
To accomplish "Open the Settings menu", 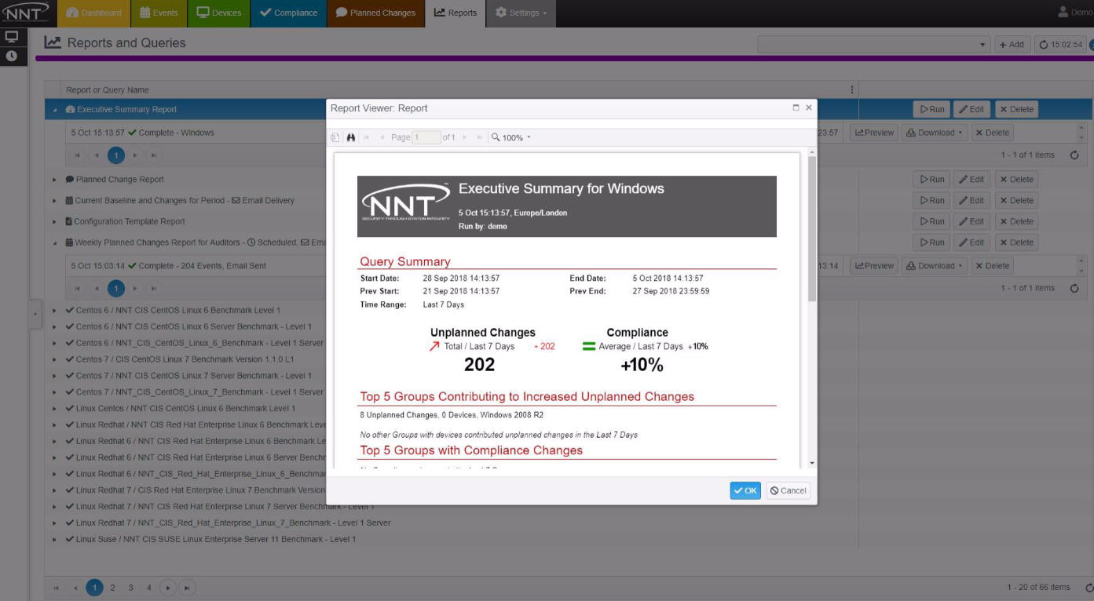I will tap(522, 13).
